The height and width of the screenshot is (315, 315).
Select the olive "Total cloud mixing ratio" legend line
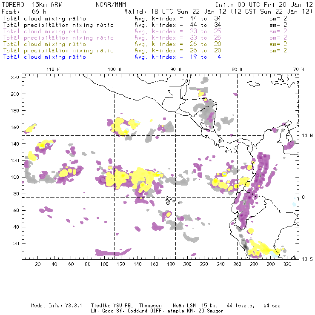pos(45,44)
